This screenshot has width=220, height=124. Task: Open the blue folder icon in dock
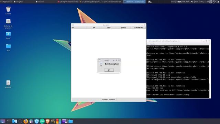(70, 121)
